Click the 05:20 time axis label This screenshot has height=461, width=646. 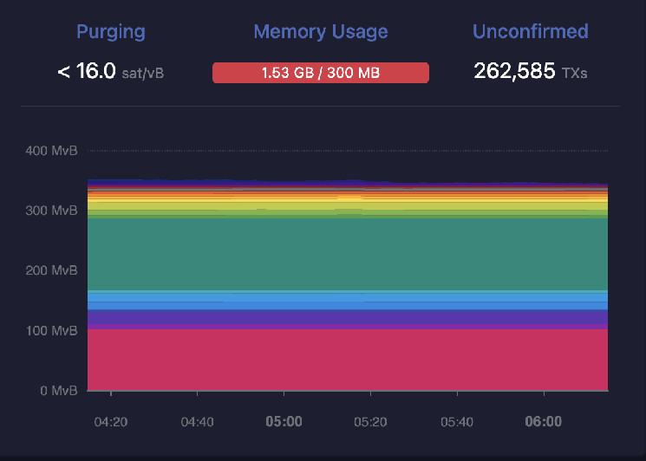370,422
